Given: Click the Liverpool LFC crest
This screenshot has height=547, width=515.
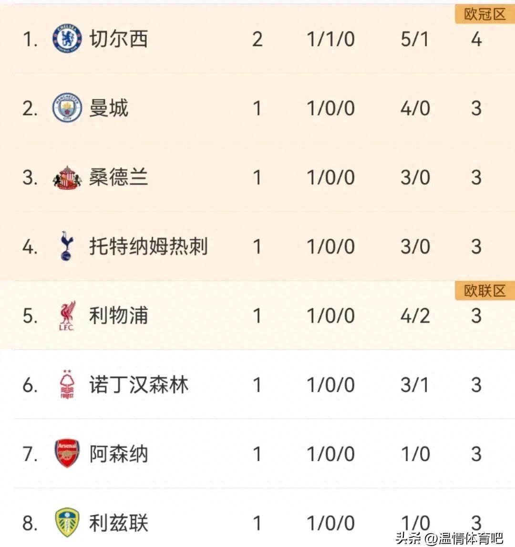Looking at the screenshot, I should [67, 316].
